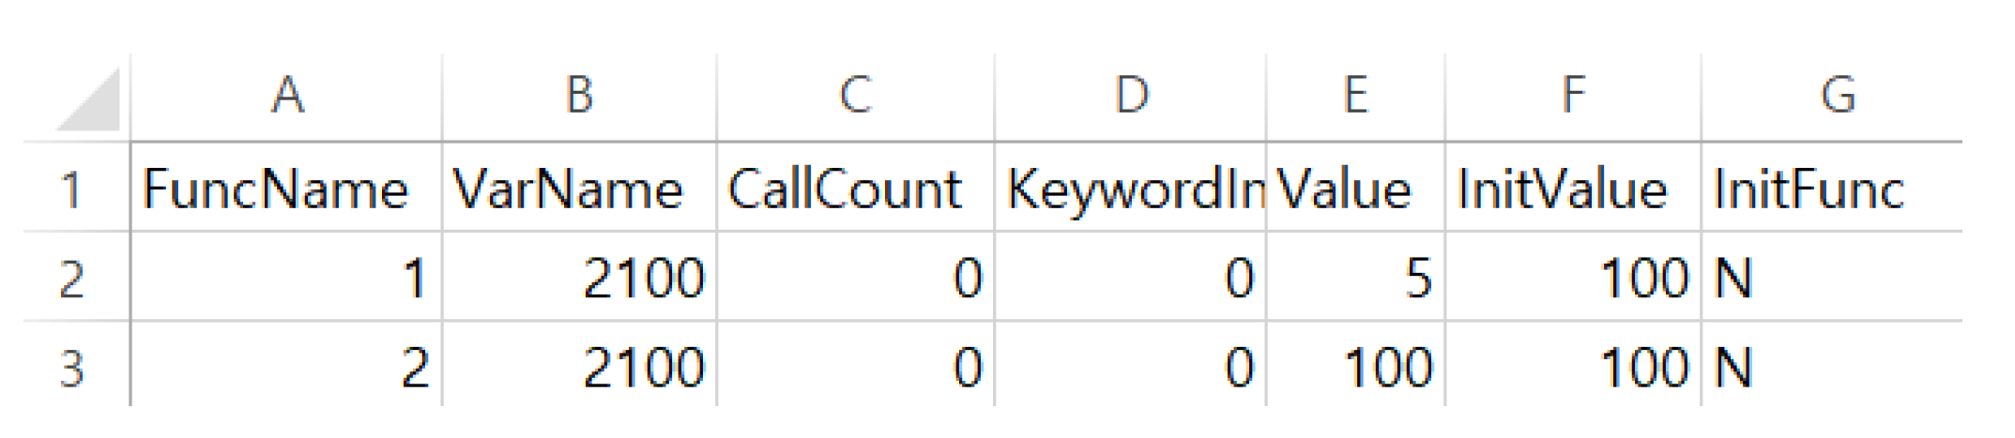Click the CallCount header cell

[x=855, y=189]
